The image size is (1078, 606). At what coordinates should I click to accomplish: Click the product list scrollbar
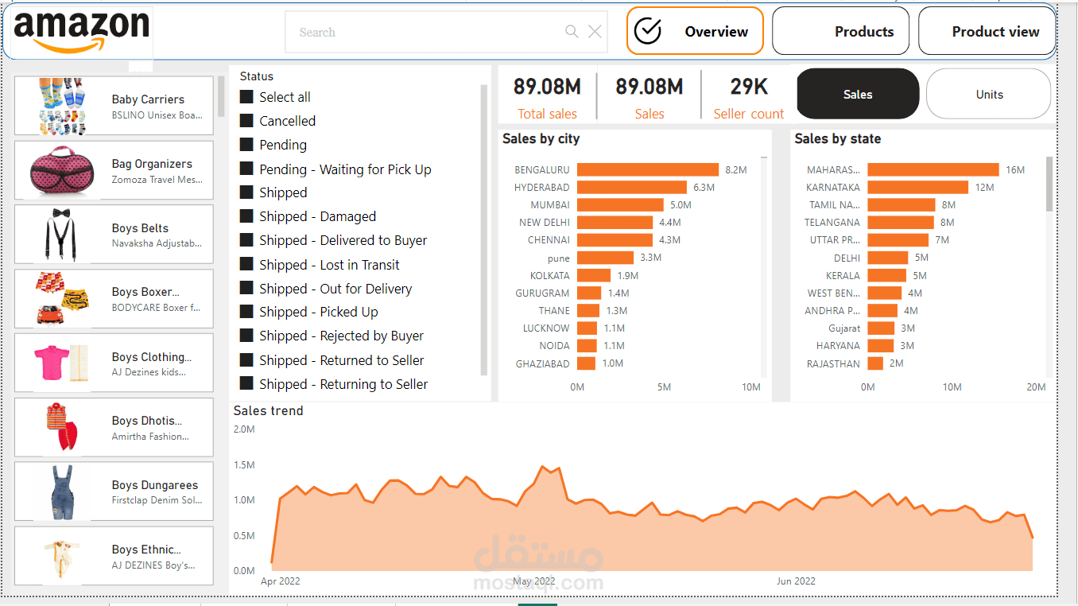click(221, 96)
